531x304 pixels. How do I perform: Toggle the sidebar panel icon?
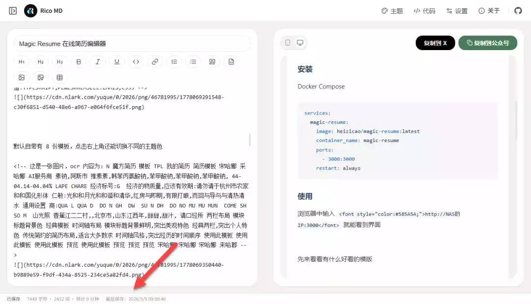pyautogui.click(x=13, y=11)
